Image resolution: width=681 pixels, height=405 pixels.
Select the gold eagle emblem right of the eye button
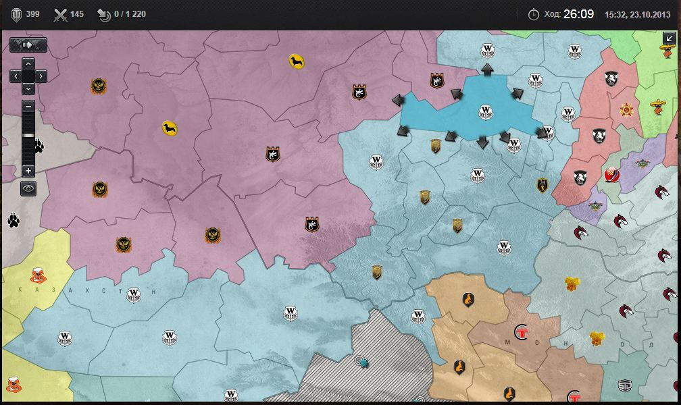click(x=100, y=189)
